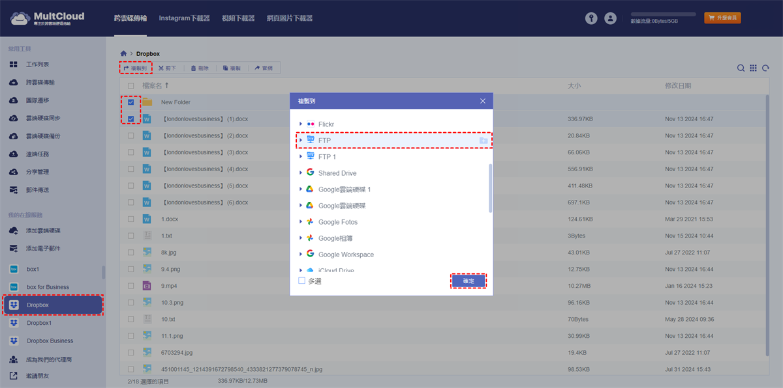Click the 複製 toolbar button

[x=232, y=68]
